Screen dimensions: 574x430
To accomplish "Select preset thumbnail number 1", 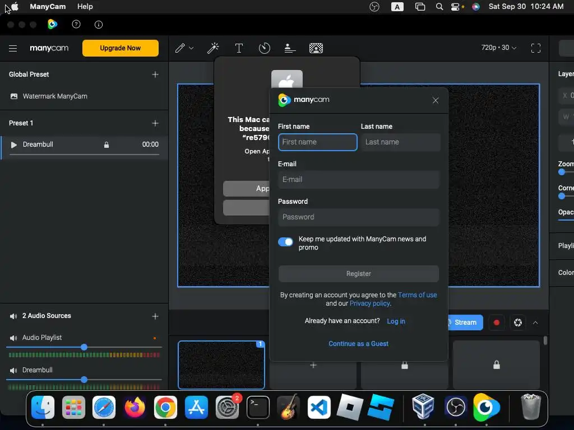I will [221, 365].
